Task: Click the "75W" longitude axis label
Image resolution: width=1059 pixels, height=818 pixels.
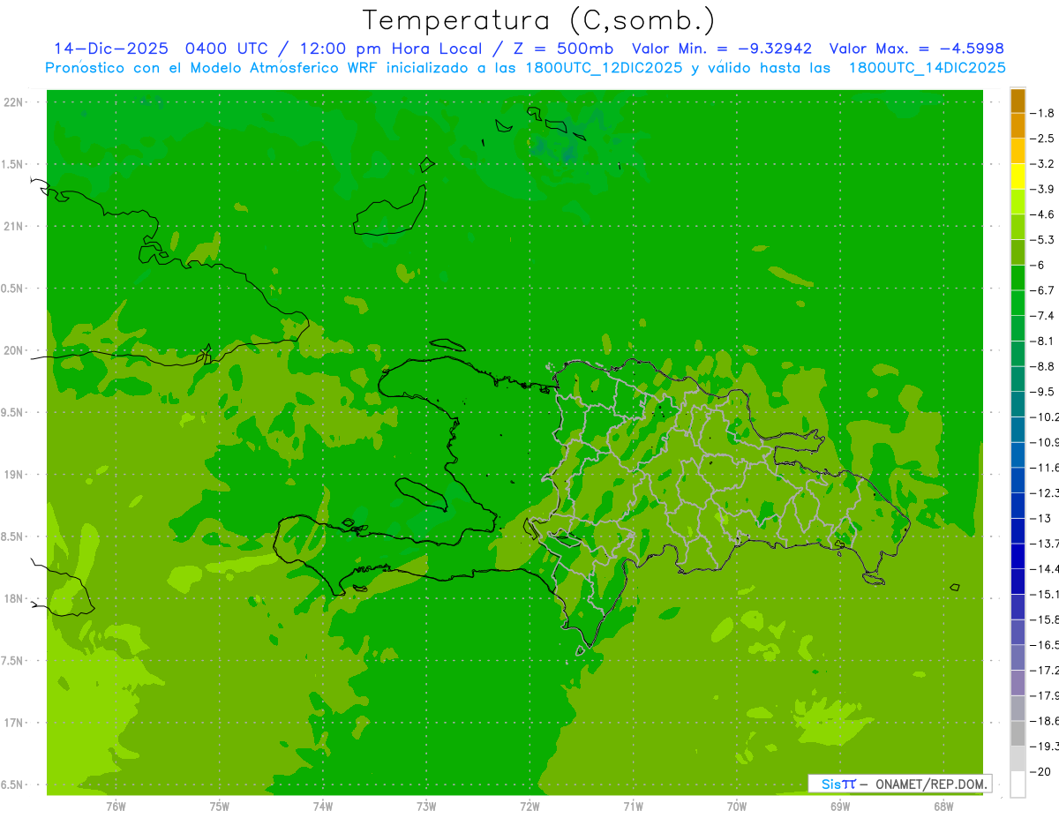Action: [x=220, y=807]
